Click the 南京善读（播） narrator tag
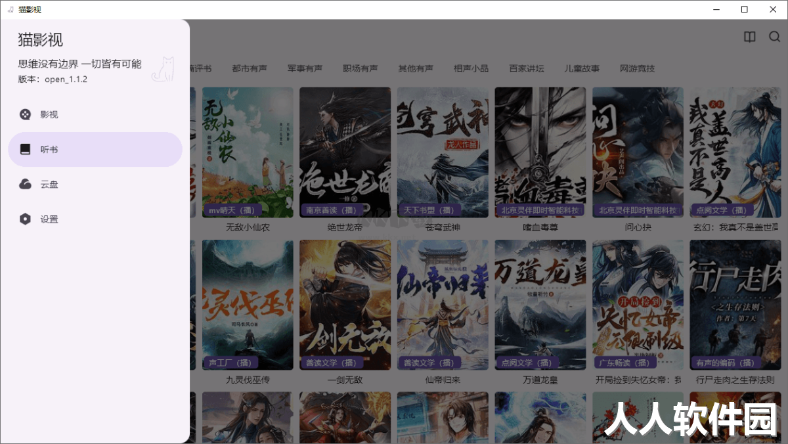 (x=331, y=210)
